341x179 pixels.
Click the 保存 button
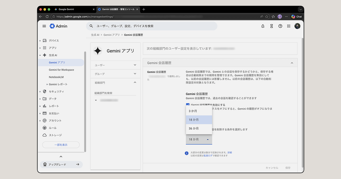pyautogui.click(x=288, y=168)
